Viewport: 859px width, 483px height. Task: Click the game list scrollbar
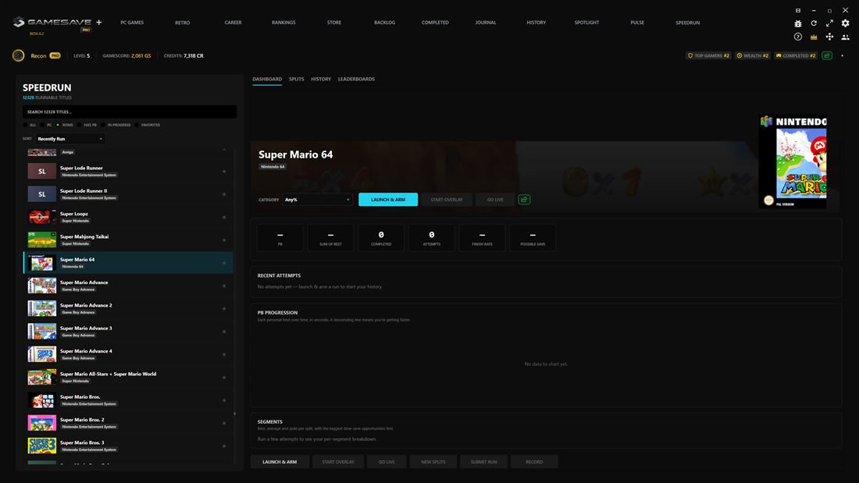235,414
